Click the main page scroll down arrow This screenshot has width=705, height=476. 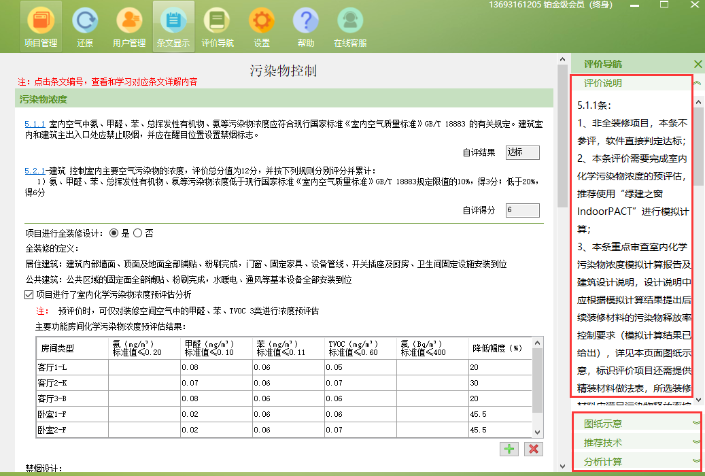[562, 466]
